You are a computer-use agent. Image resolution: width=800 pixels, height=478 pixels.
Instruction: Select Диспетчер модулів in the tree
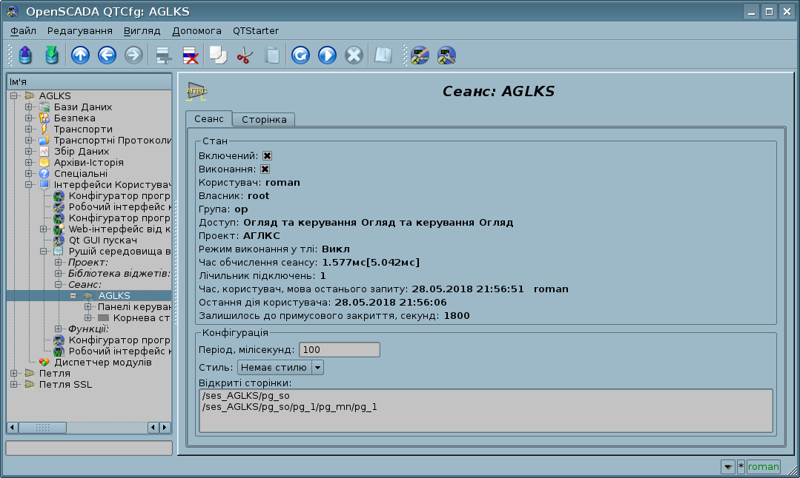[102, 363]
